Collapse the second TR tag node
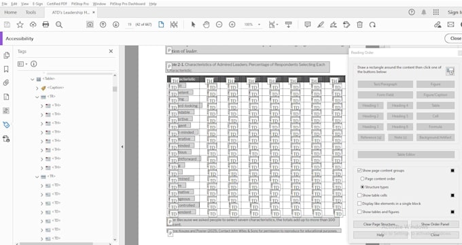 [37, 177]
